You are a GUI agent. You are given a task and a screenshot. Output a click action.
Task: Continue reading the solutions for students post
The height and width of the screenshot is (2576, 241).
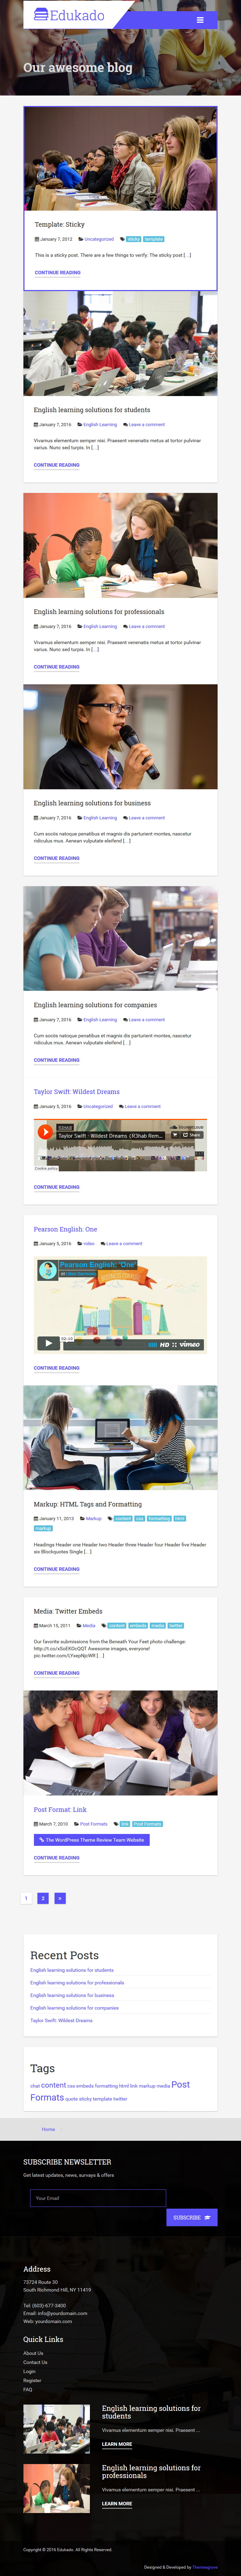click(57, 465)
